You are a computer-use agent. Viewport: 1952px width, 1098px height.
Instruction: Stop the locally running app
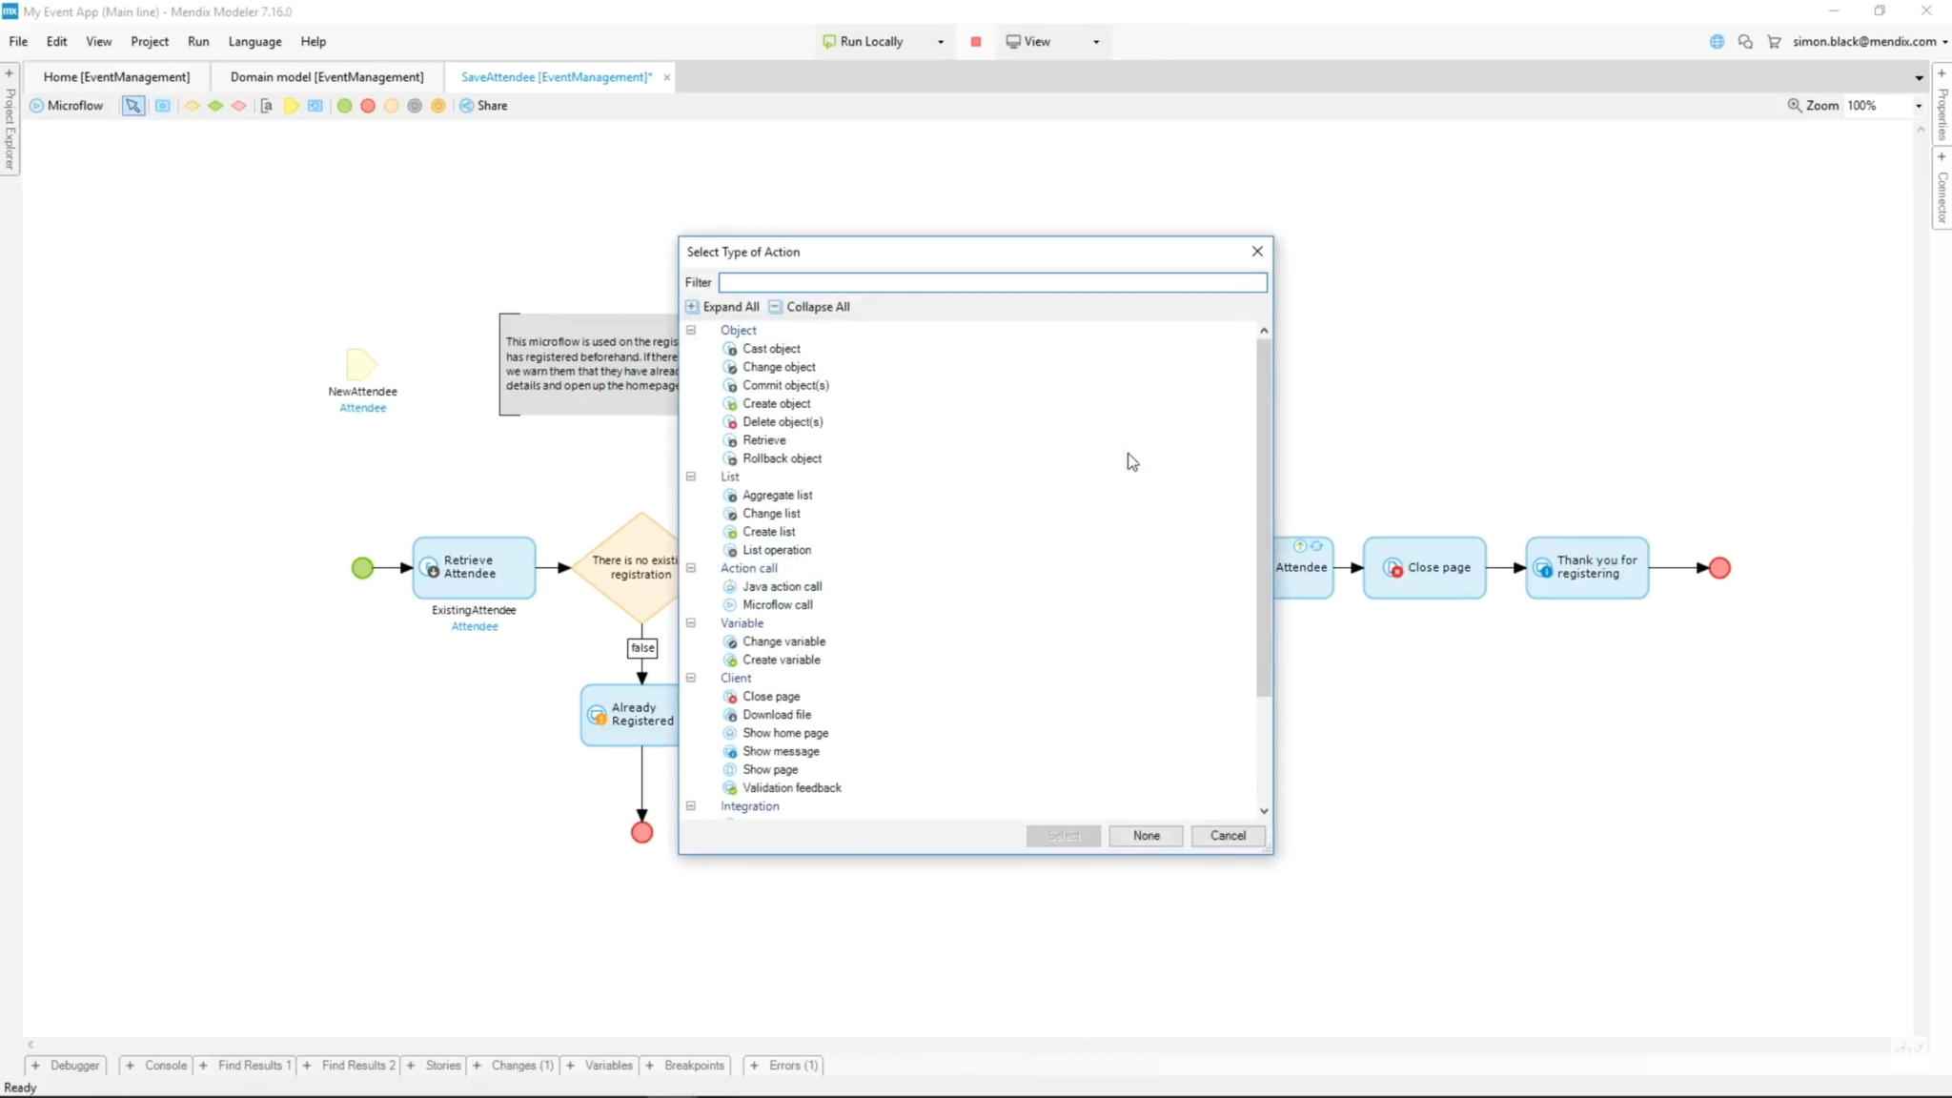pos(976,42)
